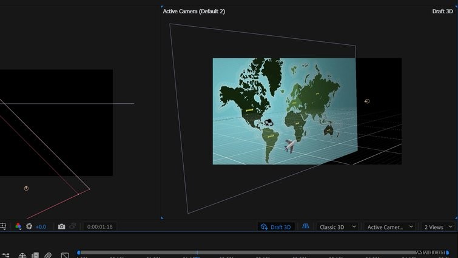This screenshot has width=458, height=258.
Task: Click the camera orbit icon over the map
Action: tap(269, 122)
